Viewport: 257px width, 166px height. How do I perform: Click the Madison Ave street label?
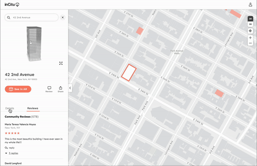click(78, 150)
